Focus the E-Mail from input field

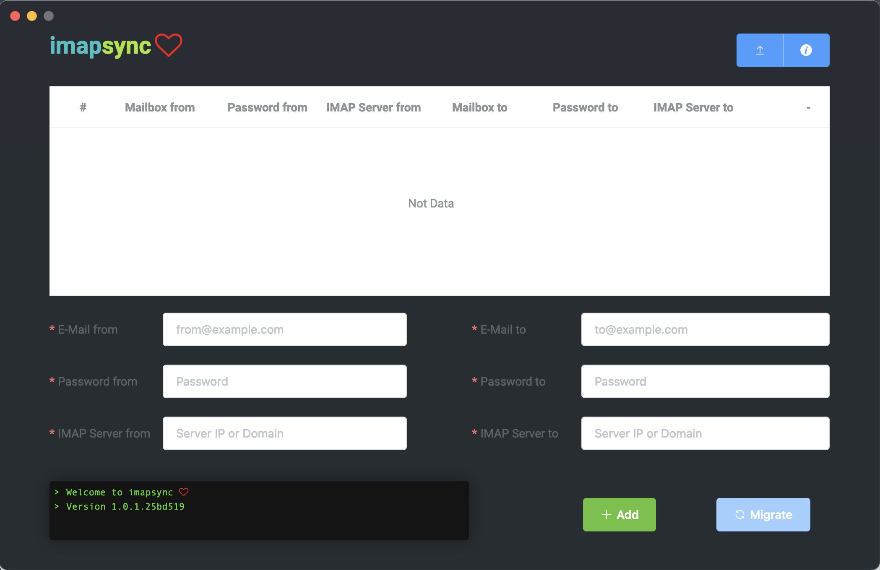[285, 329]
